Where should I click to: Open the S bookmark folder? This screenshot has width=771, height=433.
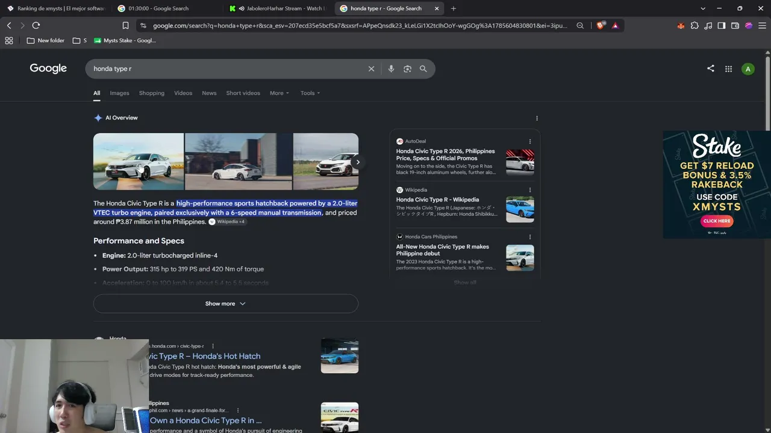[x=80, y=40]
